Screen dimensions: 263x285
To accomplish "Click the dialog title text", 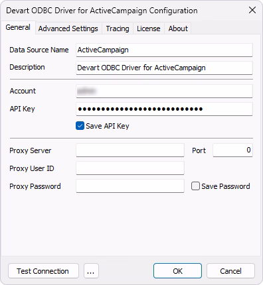I will [102, 11].
